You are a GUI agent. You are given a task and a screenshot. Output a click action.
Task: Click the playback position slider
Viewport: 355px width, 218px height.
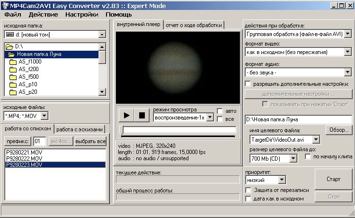pos(178,129)
